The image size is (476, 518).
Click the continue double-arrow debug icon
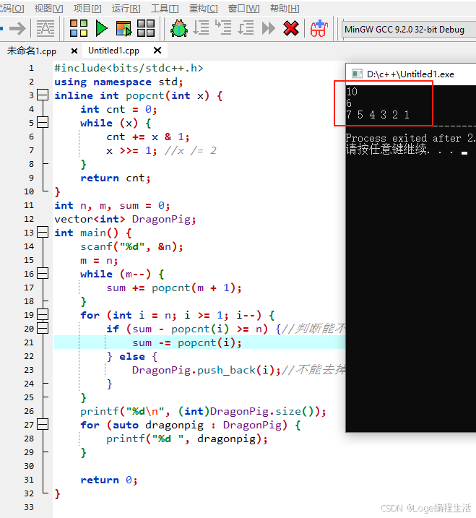(268, 28)
